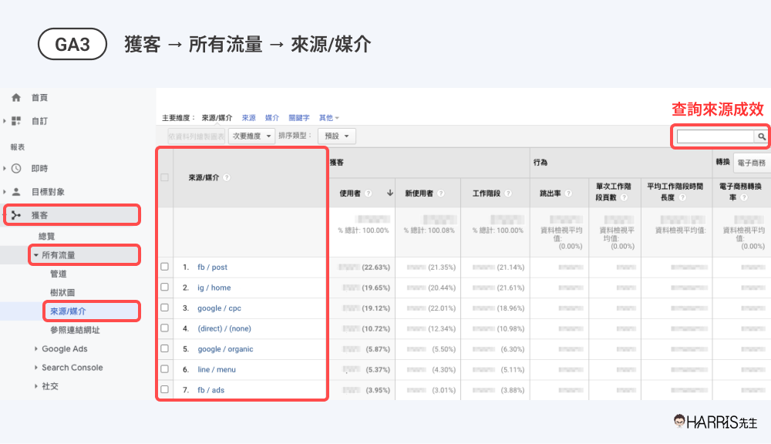This screenshot has width=771, height=444.
Task: Open the google / organic source link
Action: [225, 349]
